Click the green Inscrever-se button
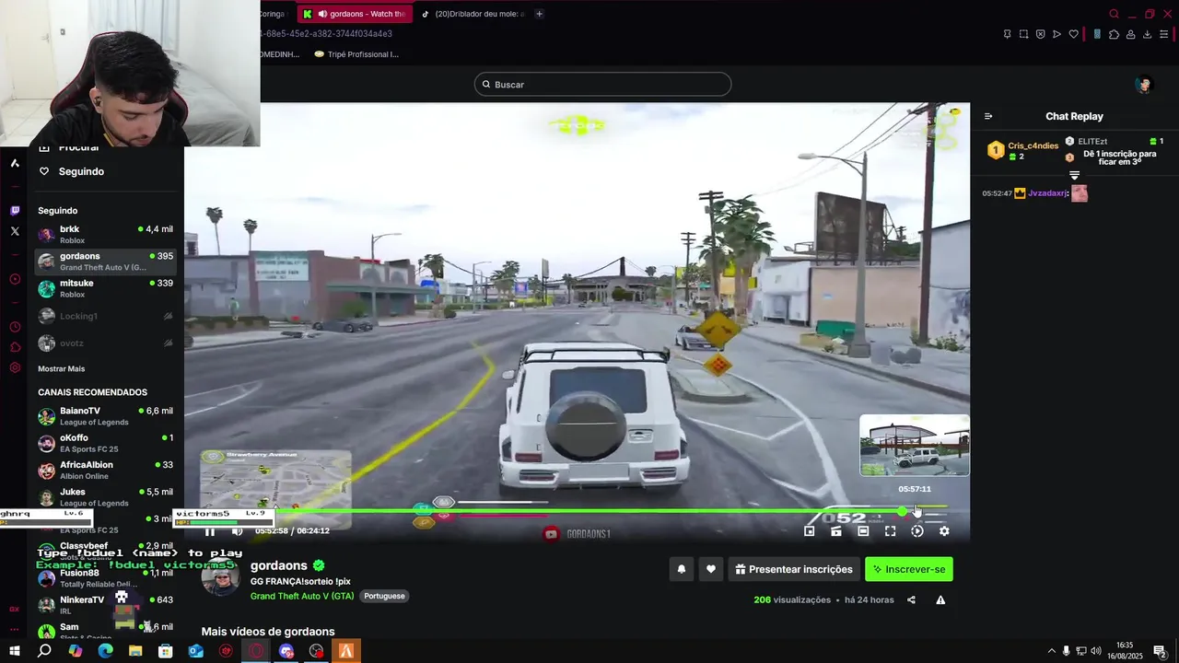This screenshot has height=663, width=1179. tap(909, 569)
